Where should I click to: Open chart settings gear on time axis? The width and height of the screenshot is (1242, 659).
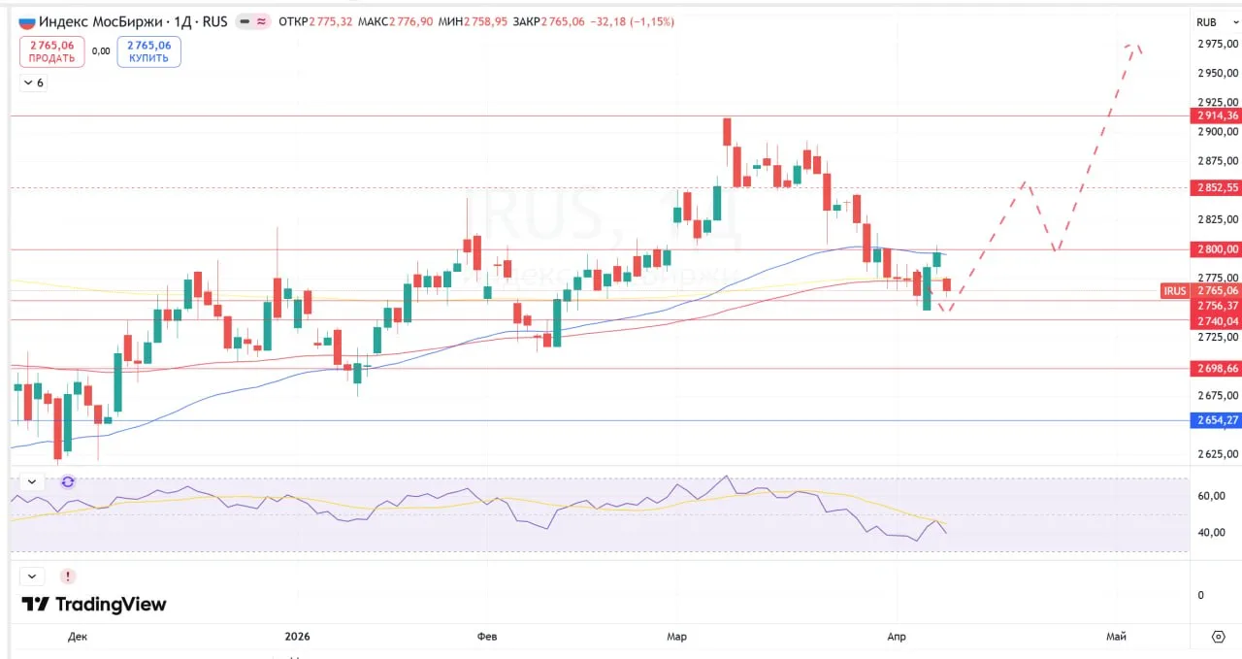[x=1219, y=637]
